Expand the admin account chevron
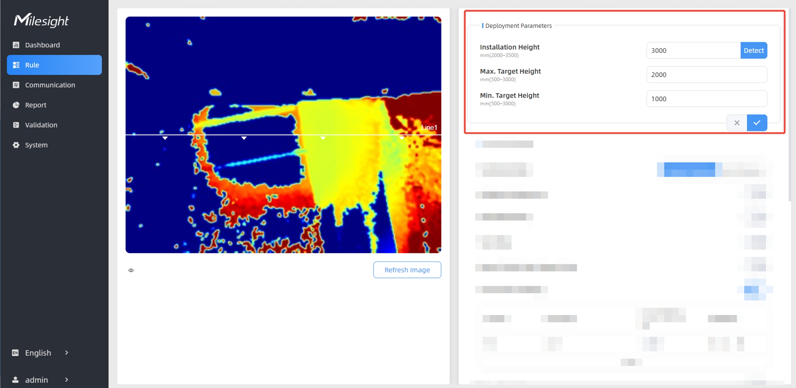The width and height of the screenshot is (796, 388). pos(66,380)
